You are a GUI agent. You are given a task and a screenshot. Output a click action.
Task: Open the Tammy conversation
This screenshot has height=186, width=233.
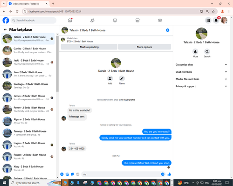tap(28, 133)
